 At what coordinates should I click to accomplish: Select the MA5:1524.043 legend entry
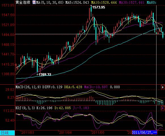point(77,2)
